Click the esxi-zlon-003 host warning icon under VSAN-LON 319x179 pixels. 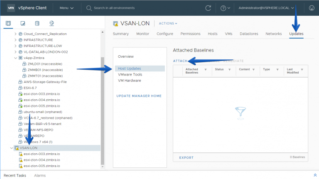click(x=20, y=154)
